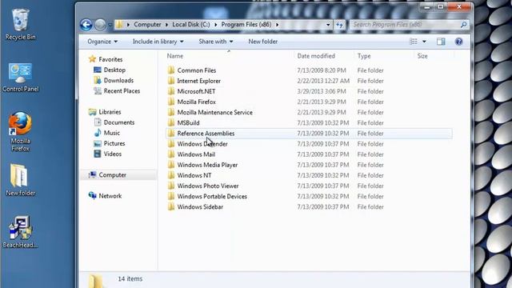Navigate to Computer in the address breadcrumb

point(147,25)
